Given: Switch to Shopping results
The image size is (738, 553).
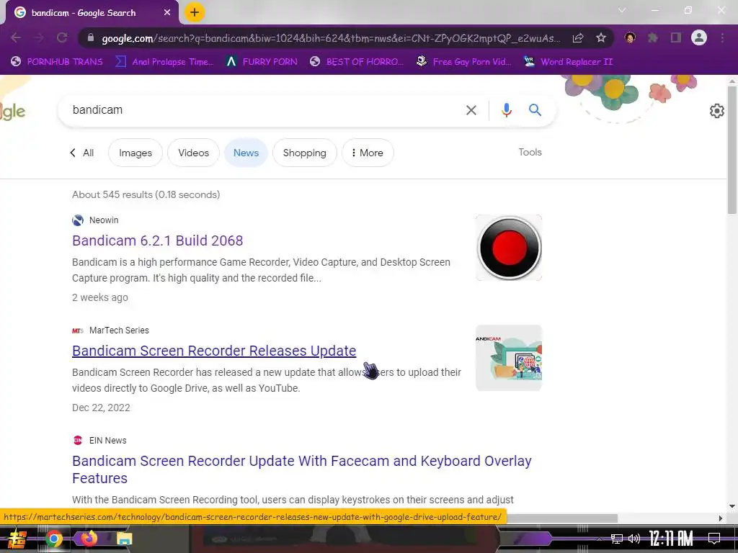Looking at the screenshot, I should 305,153.
